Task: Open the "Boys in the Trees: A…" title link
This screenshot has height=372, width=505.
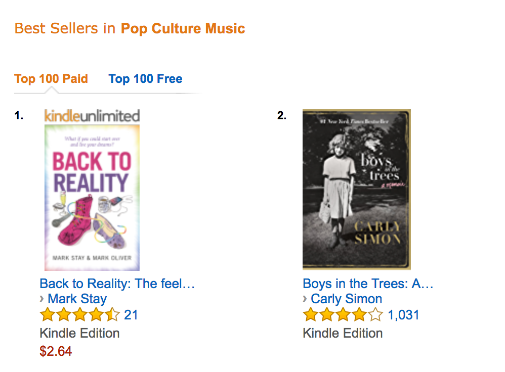Action: [368, 283]
